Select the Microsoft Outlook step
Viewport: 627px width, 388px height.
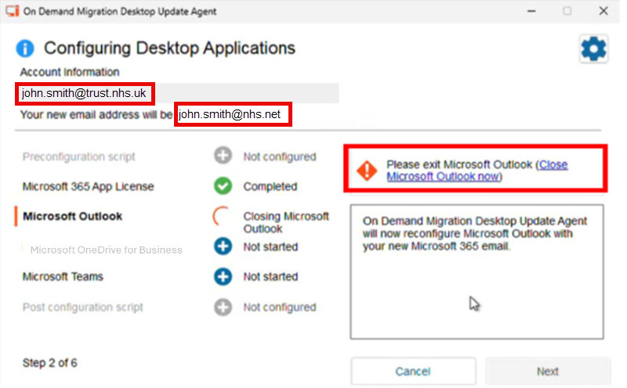point(72,217)
